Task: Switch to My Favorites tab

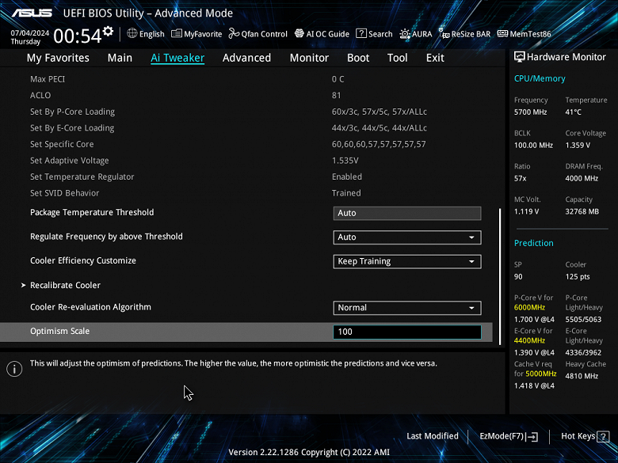Action: pyautogui.click(x=58, y=58)
